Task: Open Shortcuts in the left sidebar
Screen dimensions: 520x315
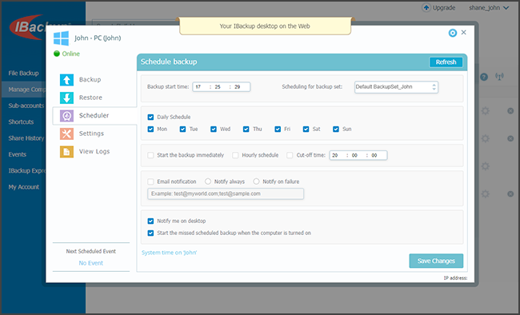Action: click(x=21, y=122)
